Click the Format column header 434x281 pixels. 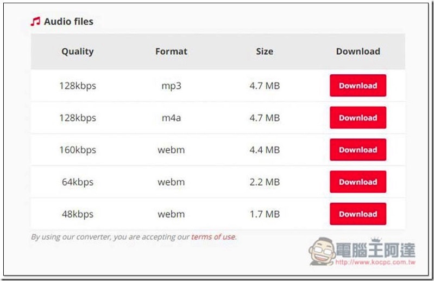(171, 52)
